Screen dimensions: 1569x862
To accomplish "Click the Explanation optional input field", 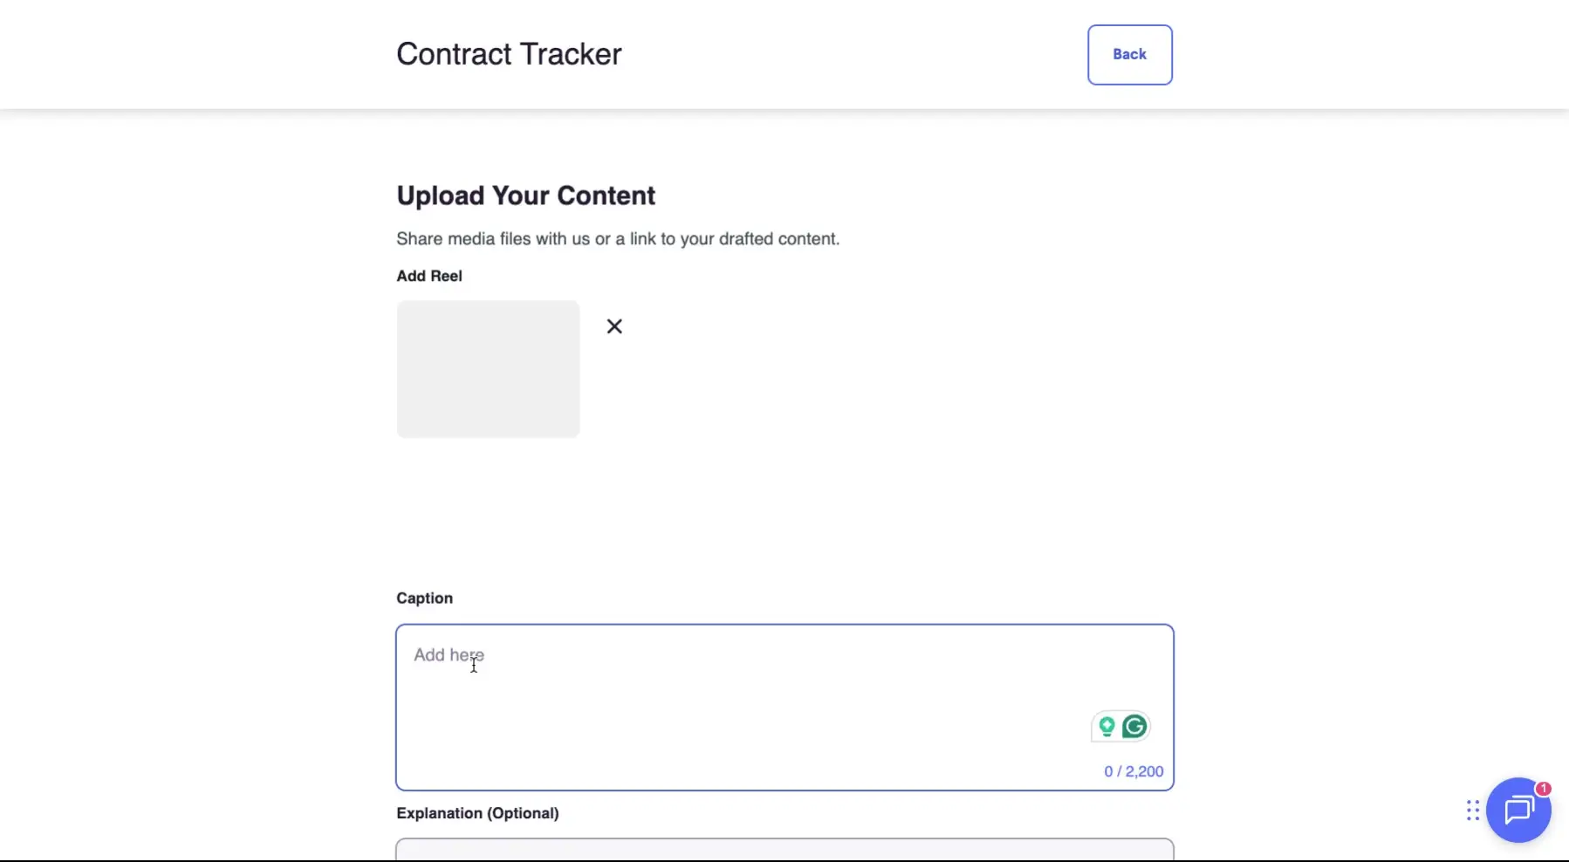I will pyautogui.click(x=784, y=852).
